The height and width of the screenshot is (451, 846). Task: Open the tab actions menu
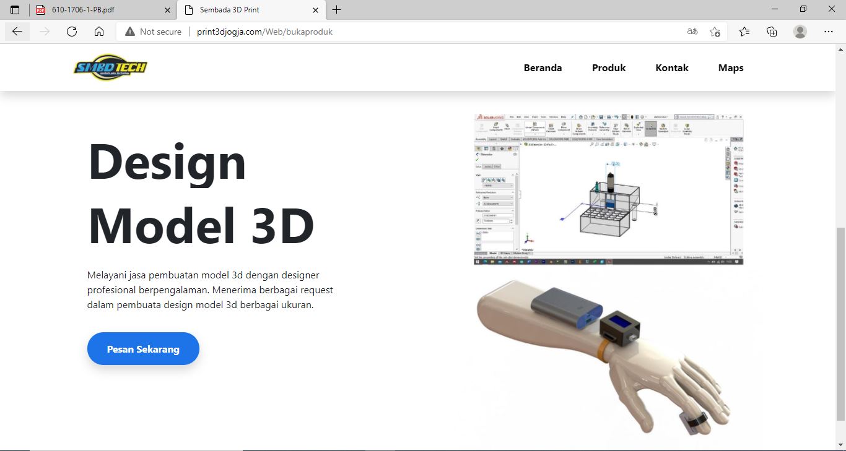coord(14,9)
